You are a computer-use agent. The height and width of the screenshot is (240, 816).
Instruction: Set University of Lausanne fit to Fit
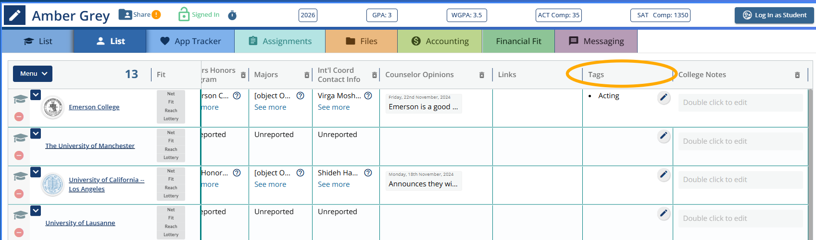[x=171, y=218]
